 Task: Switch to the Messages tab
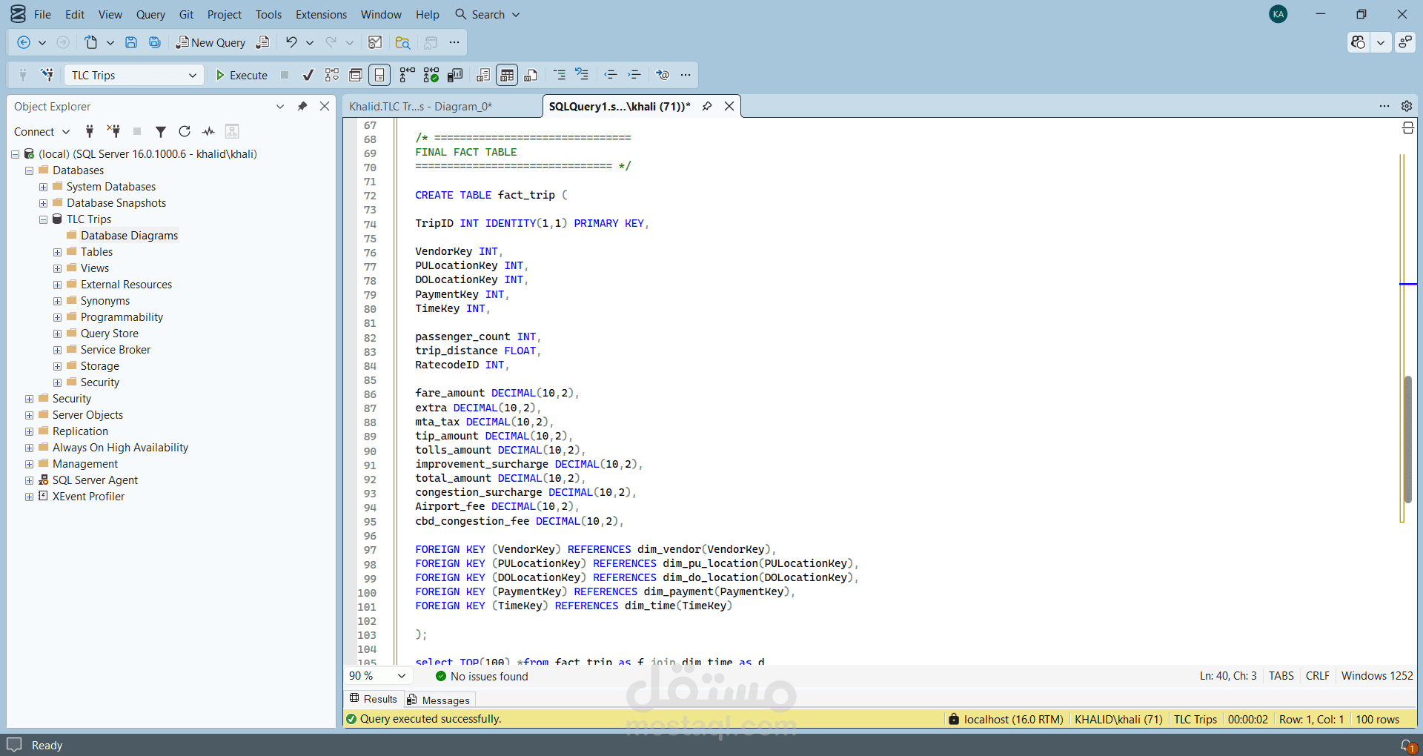click(x=438, y=700)
